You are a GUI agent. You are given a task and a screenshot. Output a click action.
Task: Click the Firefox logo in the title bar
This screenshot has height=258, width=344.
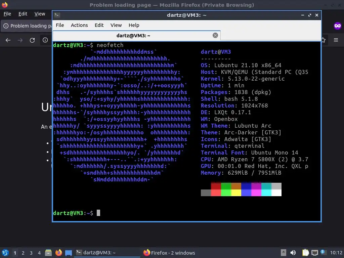point(5,5)
